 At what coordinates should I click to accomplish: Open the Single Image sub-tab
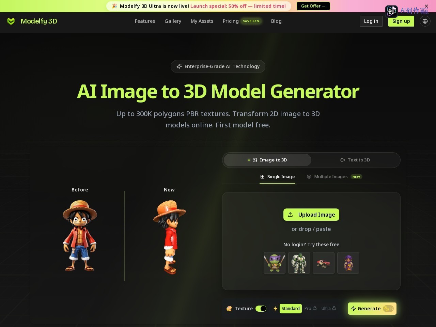pos(277,177)
